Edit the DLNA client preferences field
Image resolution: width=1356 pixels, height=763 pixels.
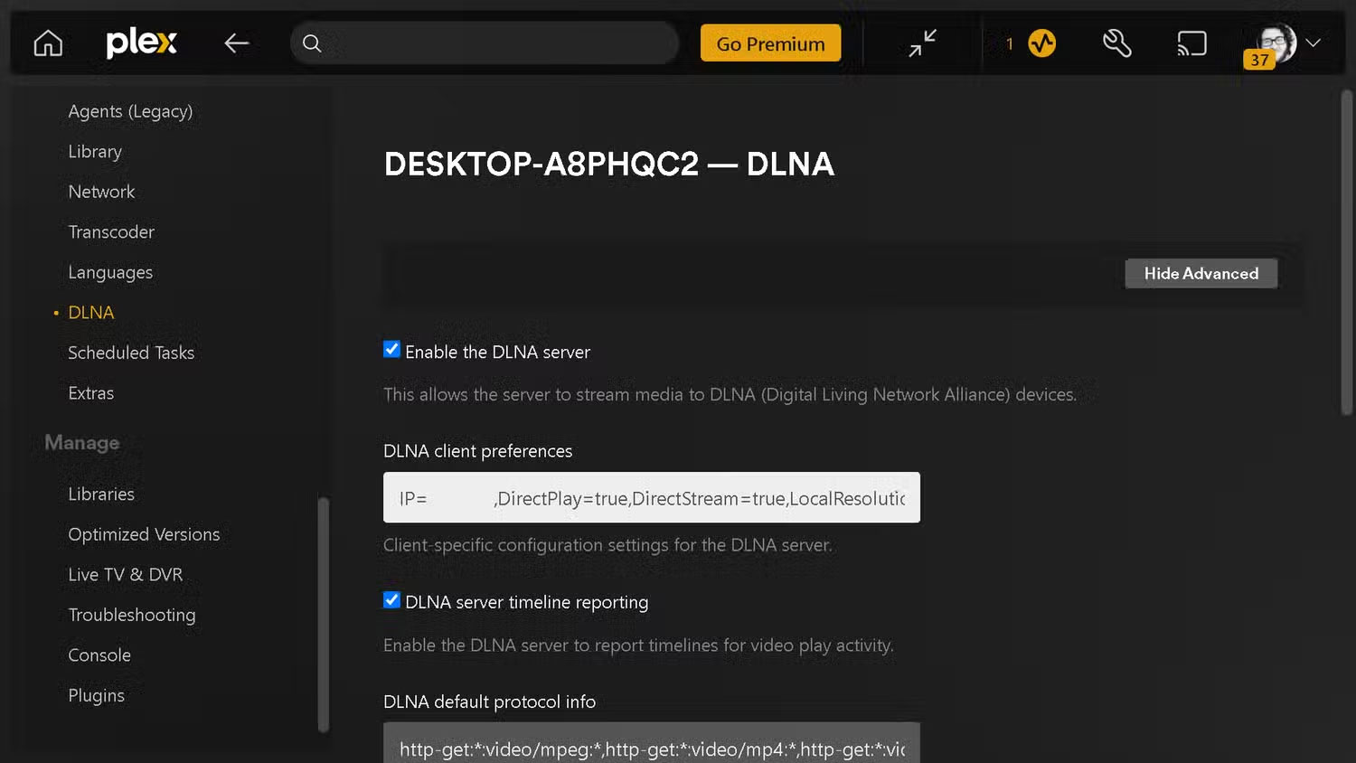pos(652,497)
